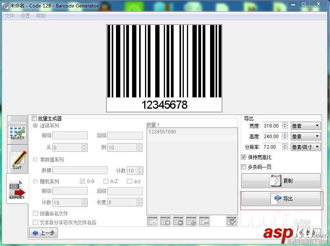Select the 随机系列 radio button
This screenshot has height=246, width=330.
tap(35, 181)
